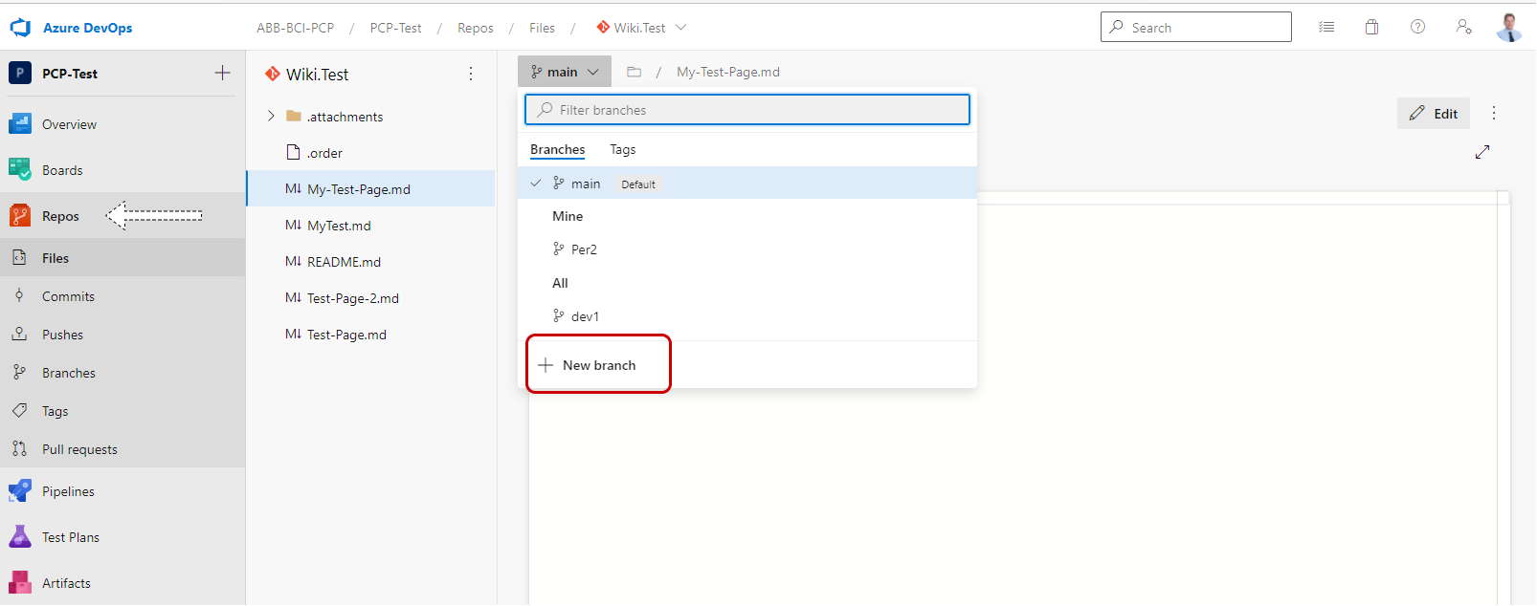The height and width of the screenshot is (606, 1537).
Task: Click the Files icon in Repos submenu
Action: [19, 258]
